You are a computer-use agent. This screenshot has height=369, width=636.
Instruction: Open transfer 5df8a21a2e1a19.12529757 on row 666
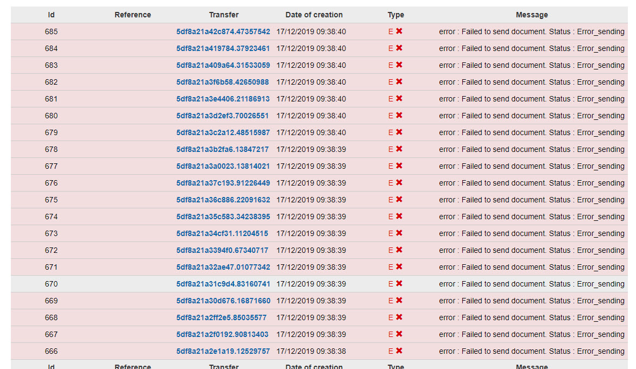[223, 351]
